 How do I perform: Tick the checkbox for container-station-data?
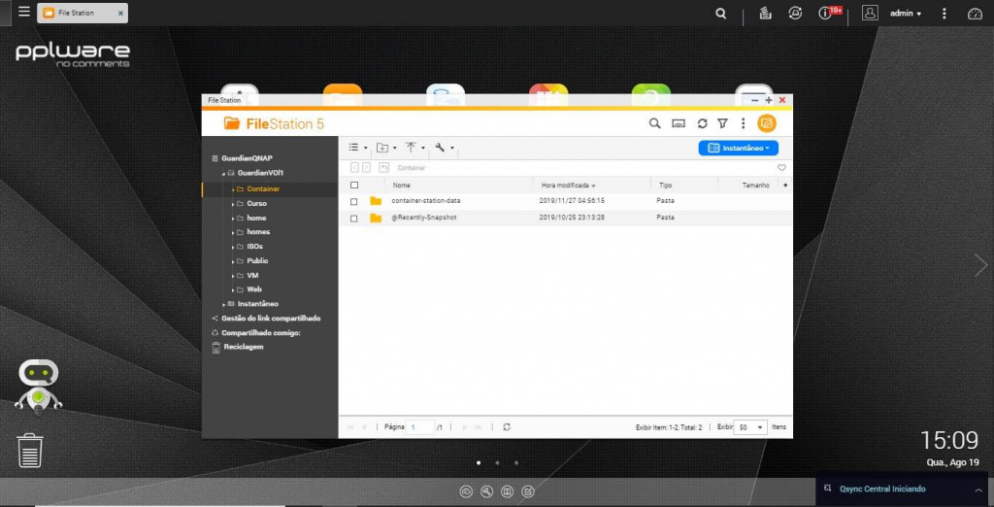[x=354, y=201]
